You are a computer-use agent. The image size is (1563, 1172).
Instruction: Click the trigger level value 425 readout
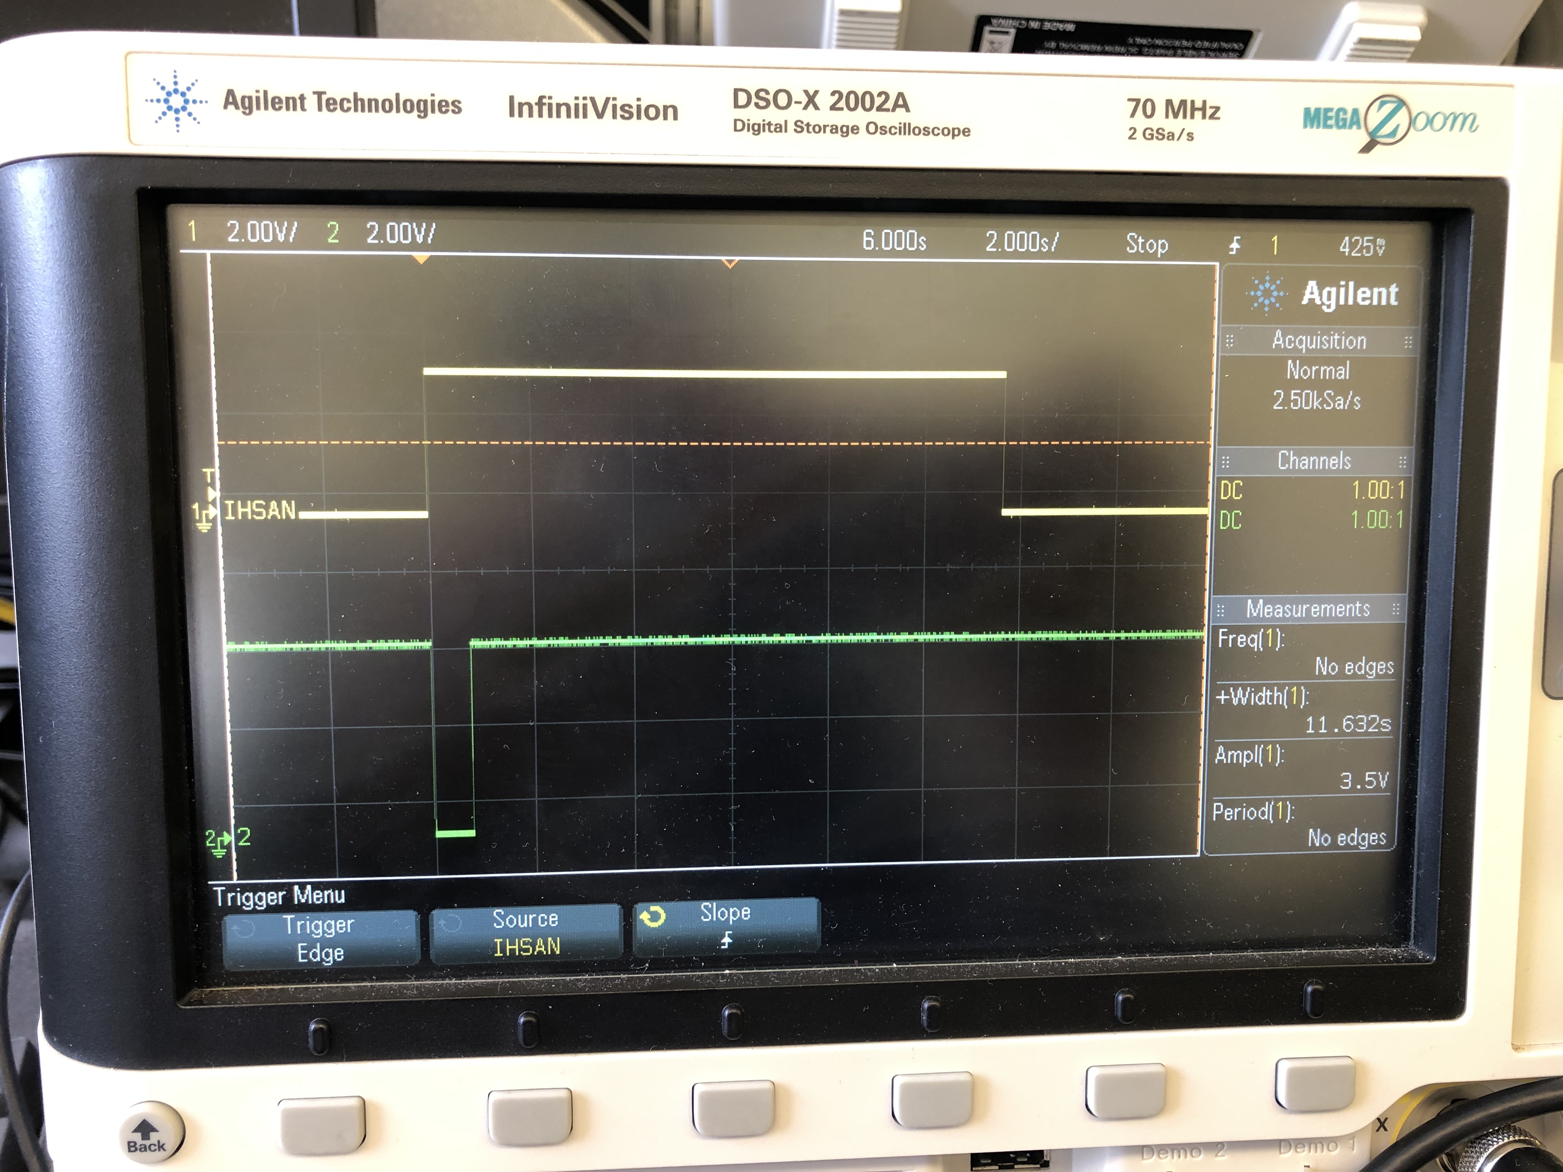point(1362,246)
